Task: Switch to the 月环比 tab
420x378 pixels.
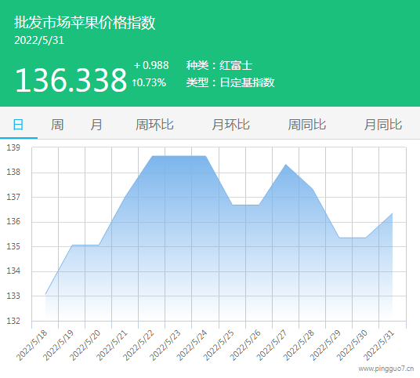Action: click(x=231, y=125)
